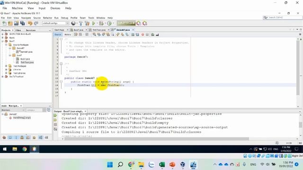Toggle Show Non-Public Members filter in Navigator
The image size is (303, 170).
coord(22,137)
